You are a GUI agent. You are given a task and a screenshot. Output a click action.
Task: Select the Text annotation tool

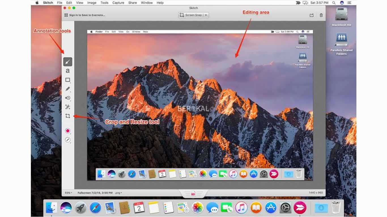(x=67, y=71)
